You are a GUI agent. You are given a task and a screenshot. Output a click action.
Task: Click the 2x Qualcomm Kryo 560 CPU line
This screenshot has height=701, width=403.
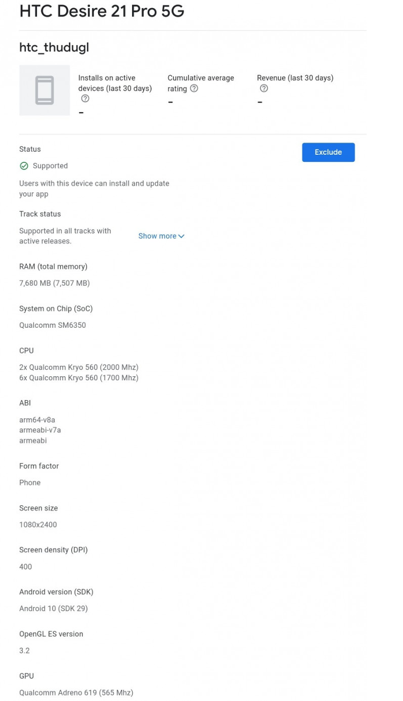pos(79,367)
